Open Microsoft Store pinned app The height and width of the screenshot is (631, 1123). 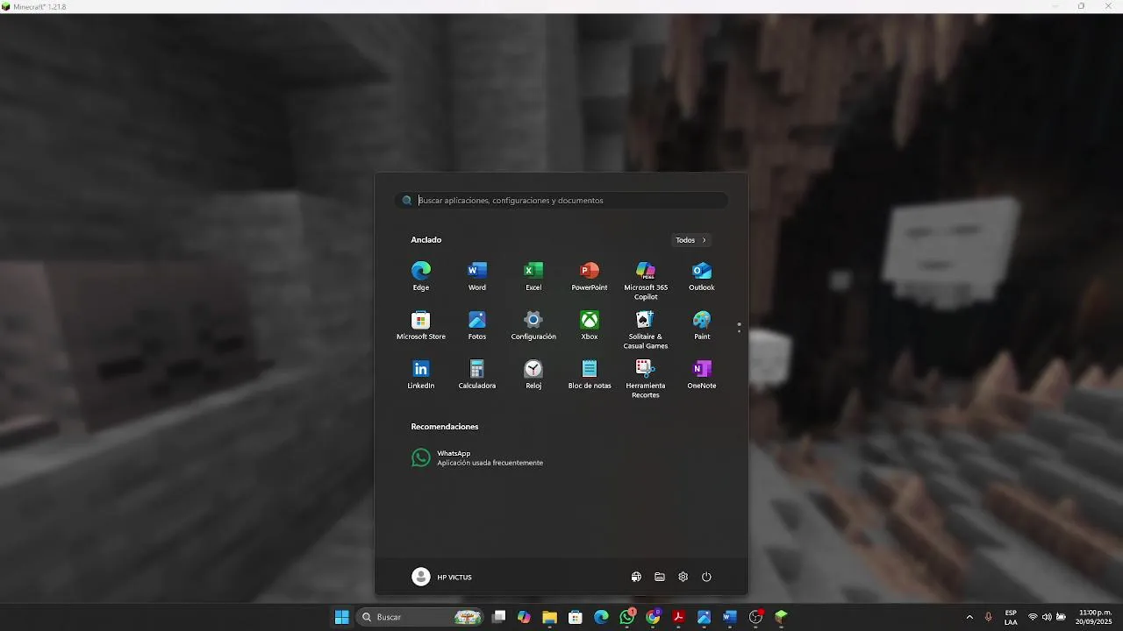[x=421, y=325]
